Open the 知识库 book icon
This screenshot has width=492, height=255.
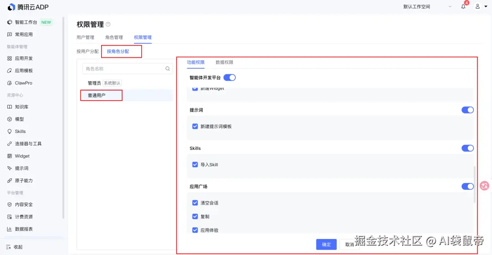(10, 107)
